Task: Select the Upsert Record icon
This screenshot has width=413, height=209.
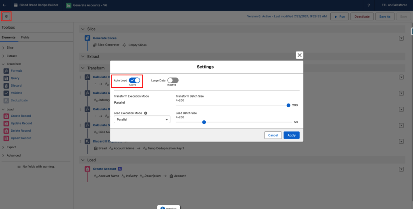Action: pos(7,138)
